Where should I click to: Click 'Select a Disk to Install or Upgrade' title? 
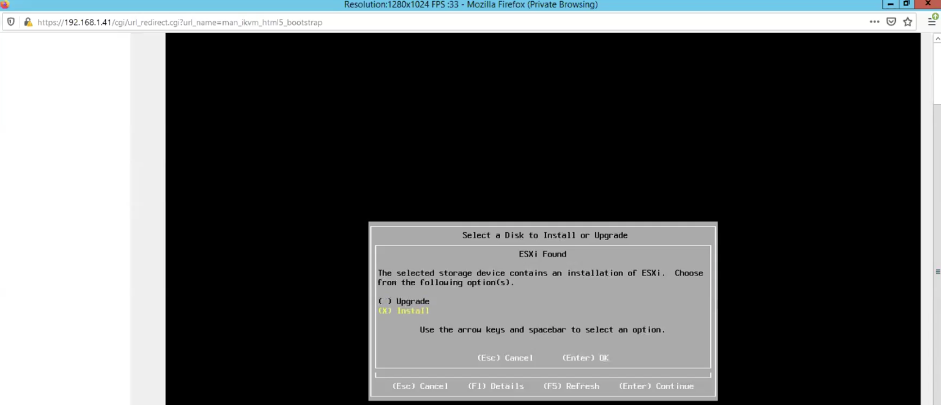click(x=545, y=235)
